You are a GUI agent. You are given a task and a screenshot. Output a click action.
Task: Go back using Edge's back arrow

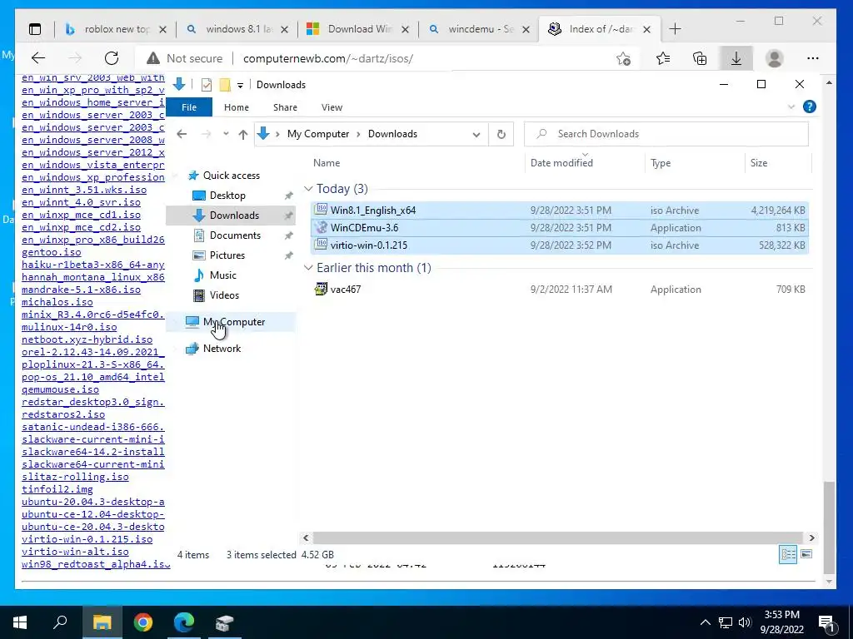coord(38,58)
